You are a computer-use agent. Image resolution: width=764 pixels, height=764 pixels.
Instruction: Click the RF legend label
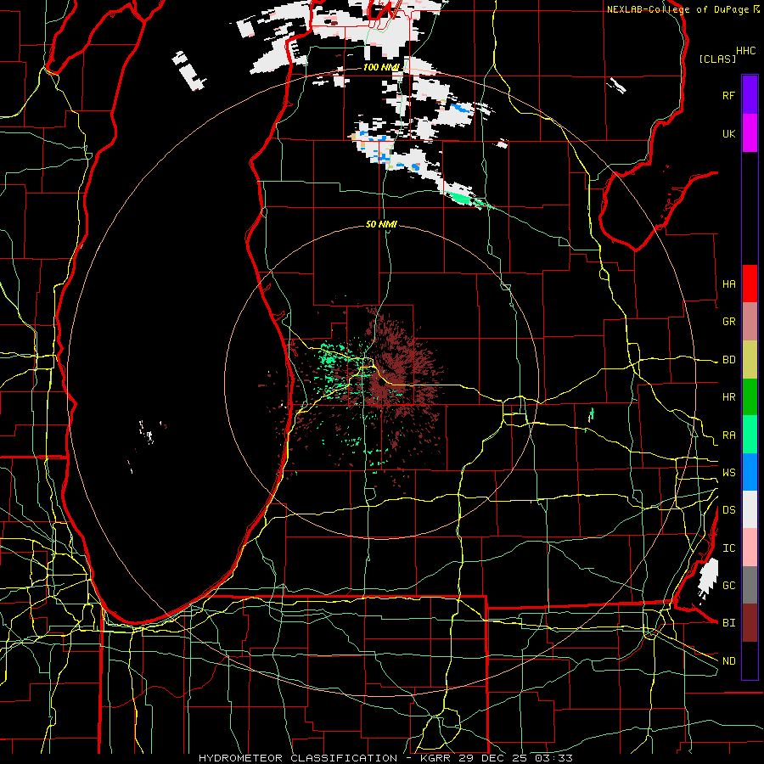point(728,95)
